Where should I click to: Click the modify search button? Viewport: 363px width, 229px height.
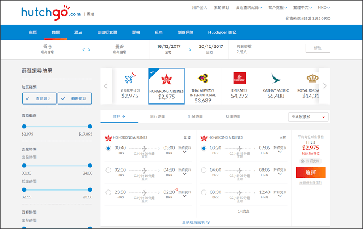click(x=318, y=48)
